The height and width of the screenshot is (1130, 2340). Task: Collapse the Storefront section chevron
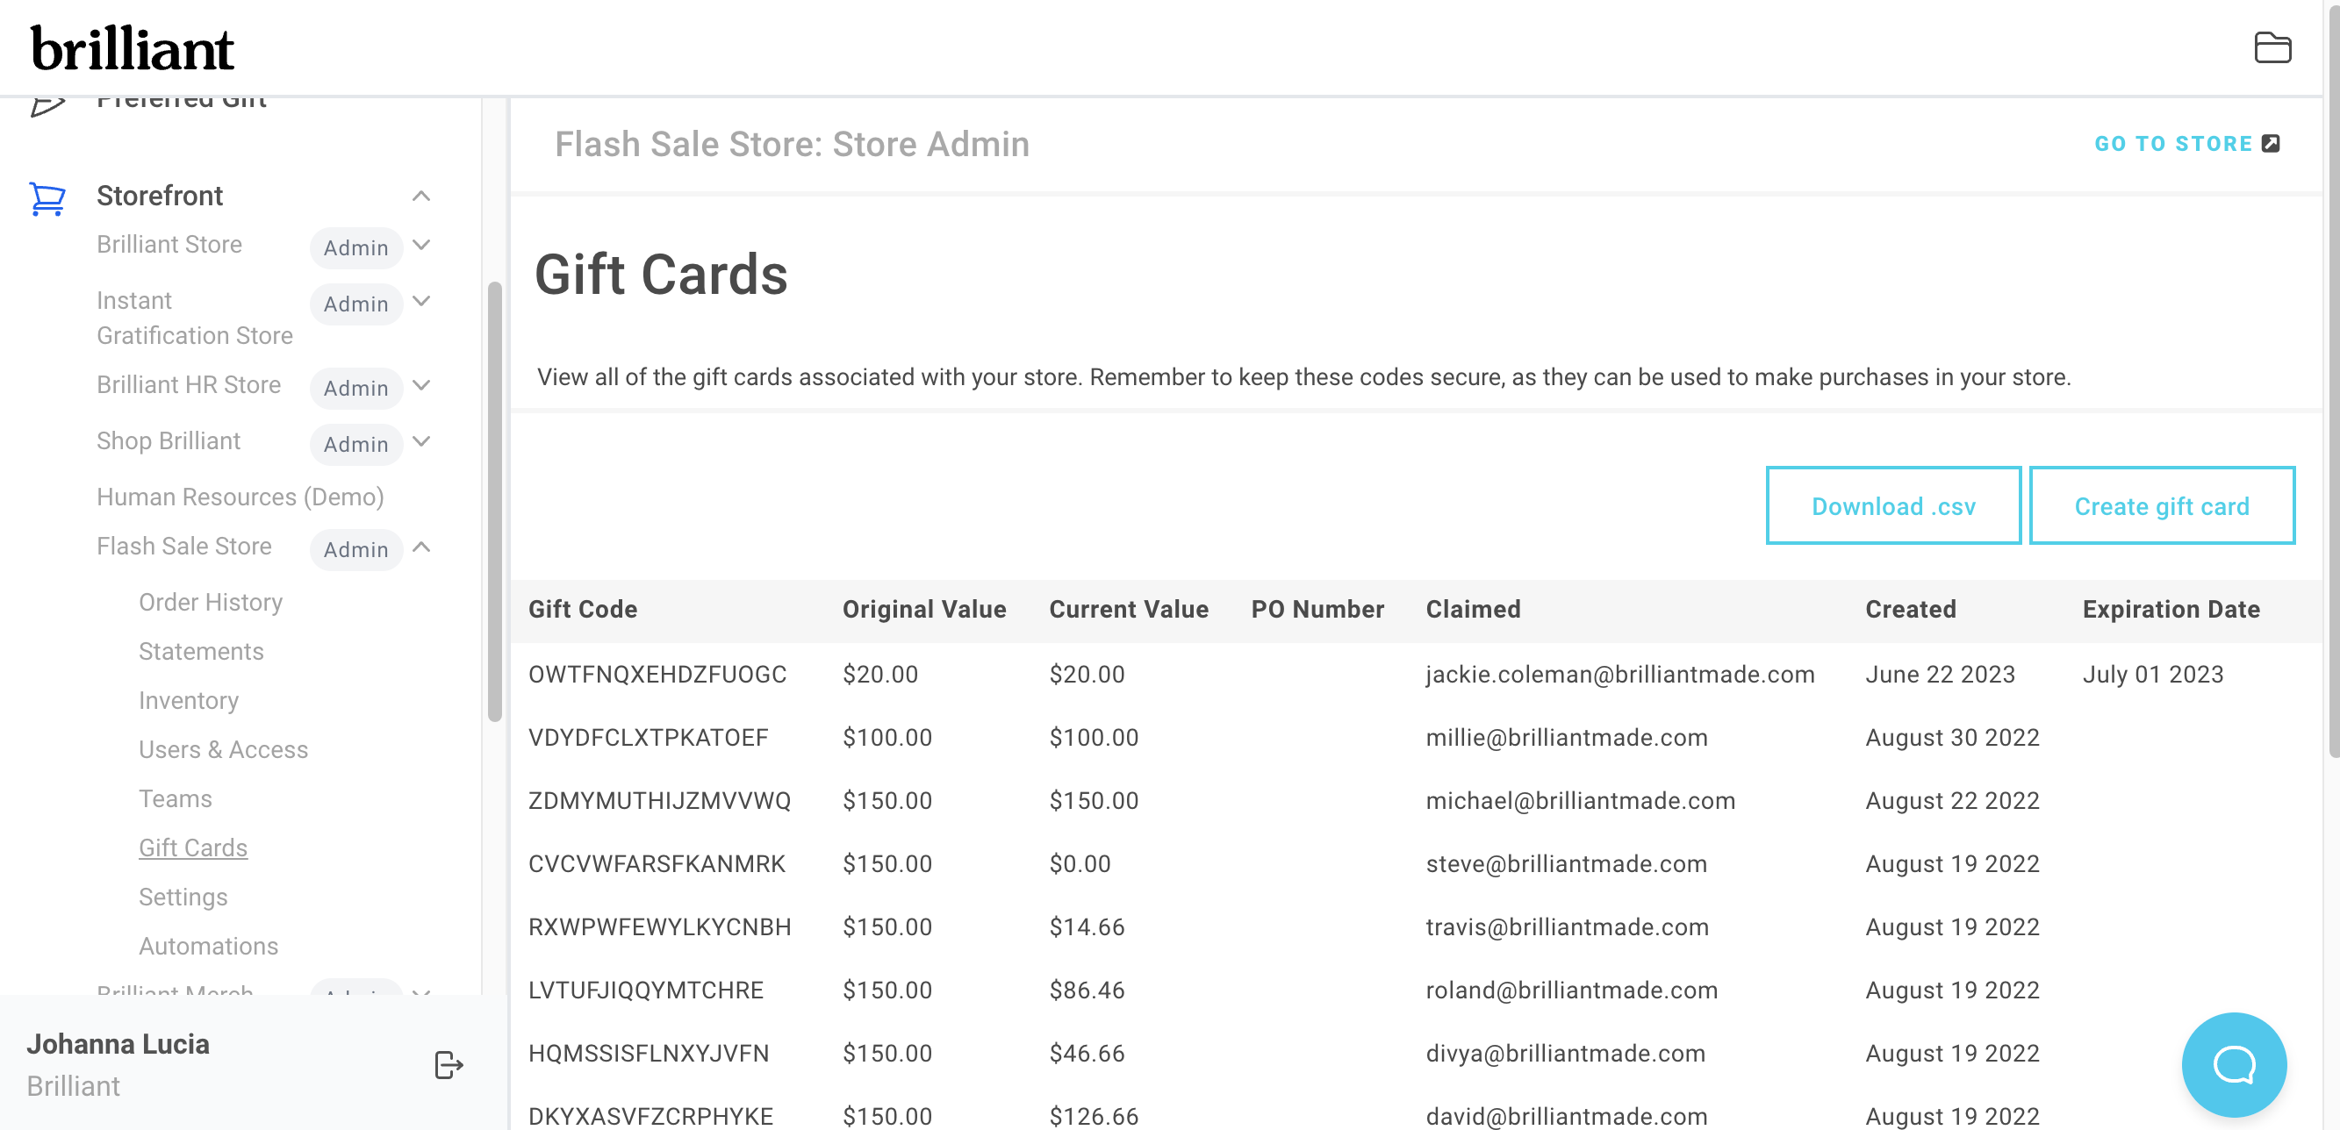tap(420, 196)
